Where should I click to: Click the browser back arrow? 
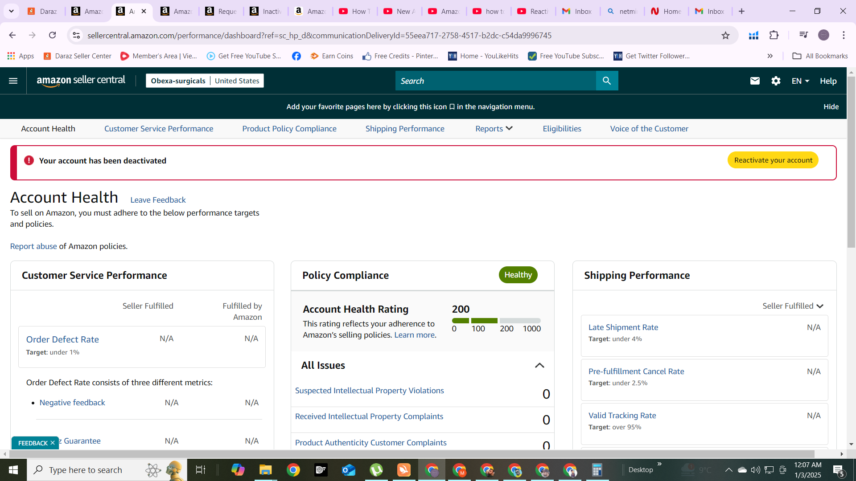(12, 35)
